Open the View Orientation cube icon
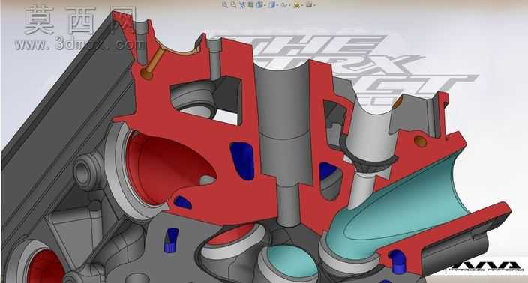Image resolution: width=528 pixels, height=283 pixels. [259, 5]
